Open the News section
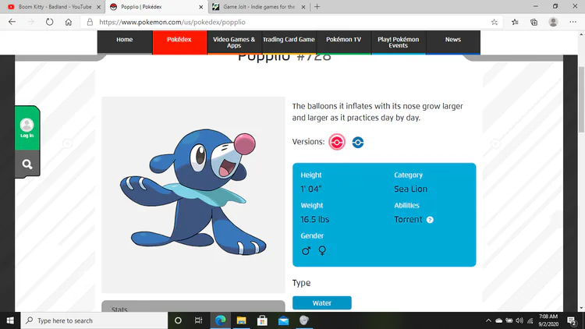The image size is (585, 329). pyautogui.click(x=453, y=42)
